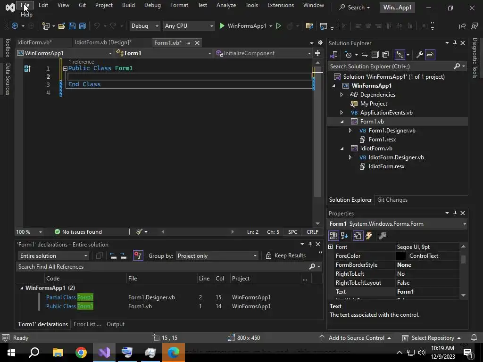Click the Start Without Debugging outlined play icon
Viewport: 483px width, 362px height.
(278, 26)
